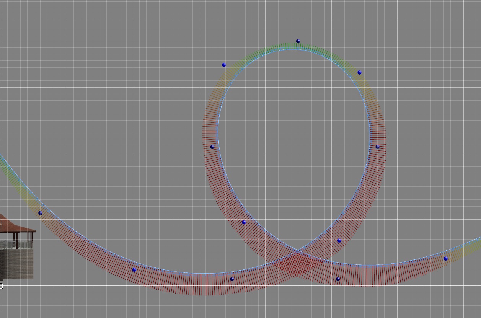This screenshot has width=481, height=318.
Task: Pick the lower-right node inside the loop
Action: 339,241
